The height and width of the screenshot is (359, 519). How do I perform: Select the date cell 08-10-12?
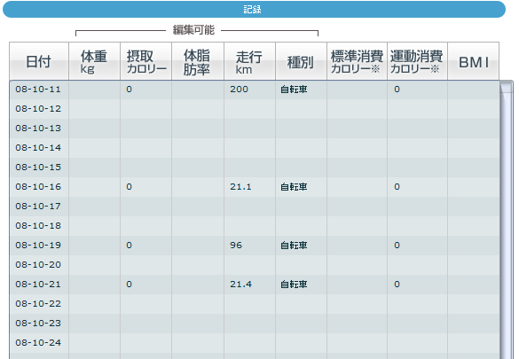pyautogui.click(x=39, y=109)
